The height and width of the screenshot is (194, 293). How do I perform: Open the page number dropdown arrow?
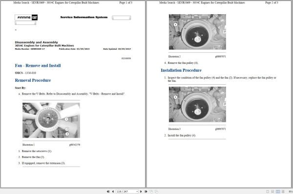(x=137, y=192)
